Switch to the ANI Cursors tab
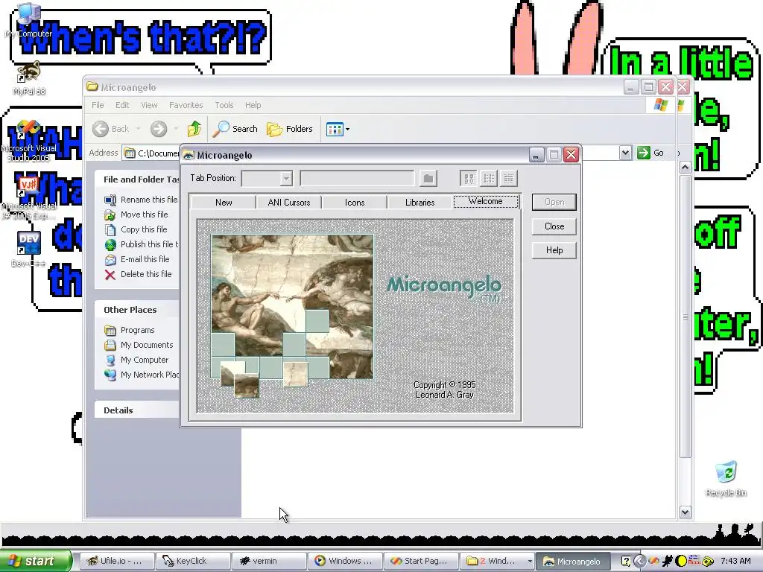Image resolution: width=763 pixels, height=572 pixels. coord(289,203)
